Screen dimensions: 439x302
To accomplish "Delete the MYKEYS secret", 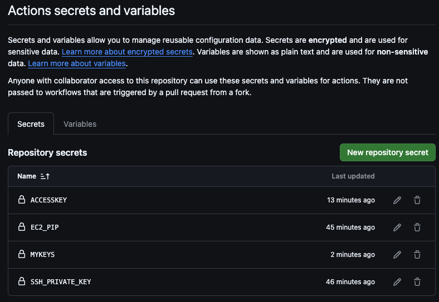I will [x=417, y=255].
